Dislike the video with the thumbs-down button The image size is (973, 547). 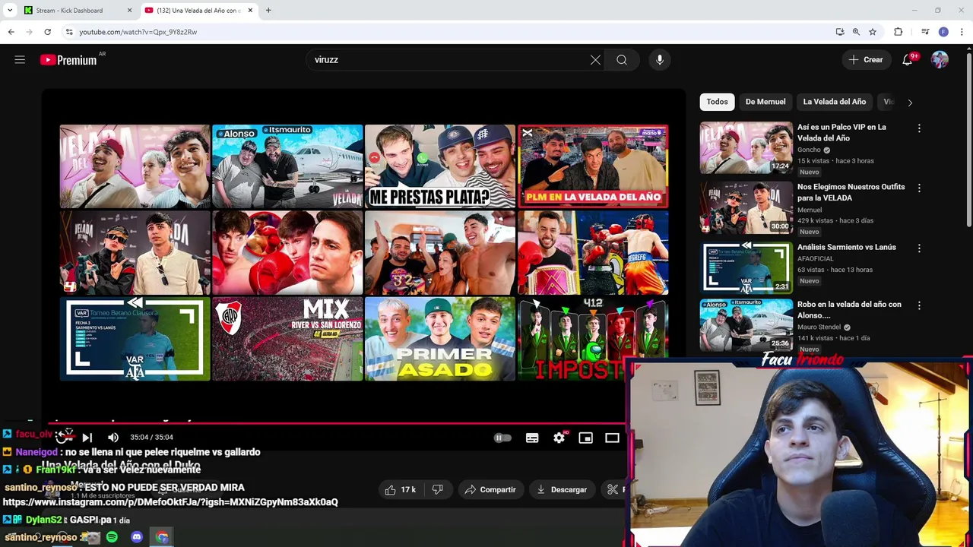(438, 490)
